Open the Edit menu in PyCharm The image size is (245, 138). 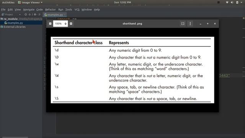click(10, 10)
